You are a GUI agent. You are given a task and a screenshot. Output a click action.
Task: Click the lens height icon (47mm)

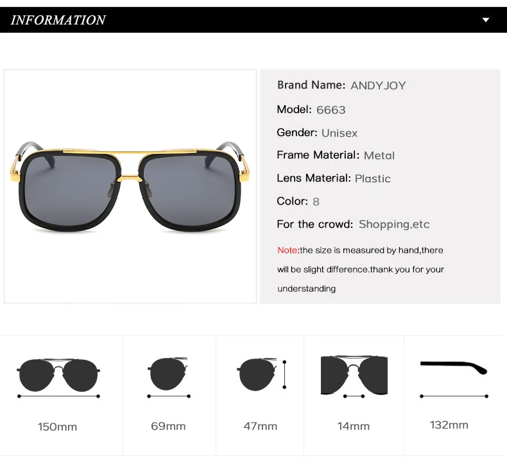coord(261,374)
